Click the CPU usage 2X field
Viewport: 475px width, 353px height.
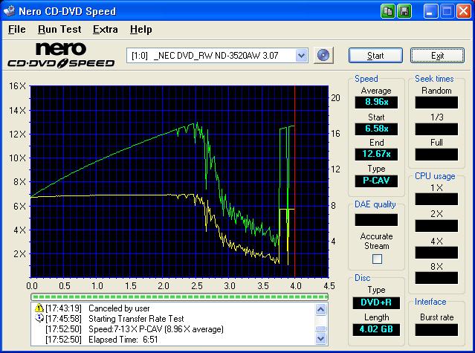tap(436, 226)
